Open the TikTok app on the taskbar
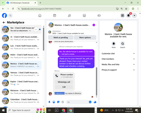Viewport: 141px width, 113px height. 57,110
